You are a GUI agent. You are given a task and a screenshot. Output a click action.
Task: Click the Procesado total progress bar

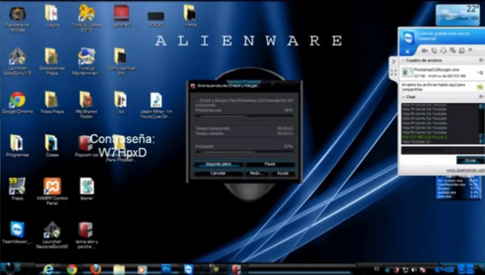point(245,152)
